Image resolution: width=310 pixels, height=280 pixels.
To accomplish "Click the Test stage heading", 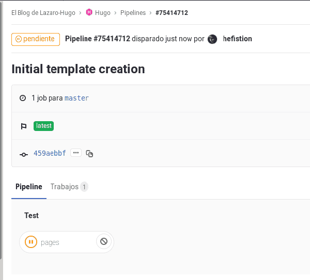I will pyautogui.click(x=32, y=216).
